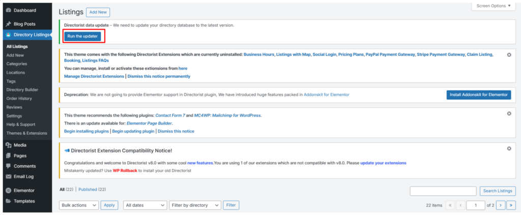Open Directory Builder in the submenu
This screenshot has width=521, height=215.
(22, 89)
